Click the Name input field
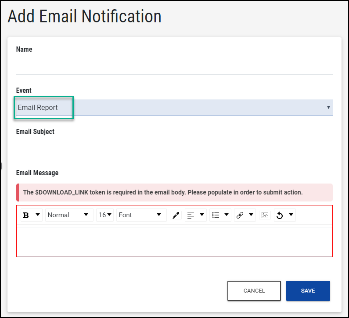 [174, 66]
